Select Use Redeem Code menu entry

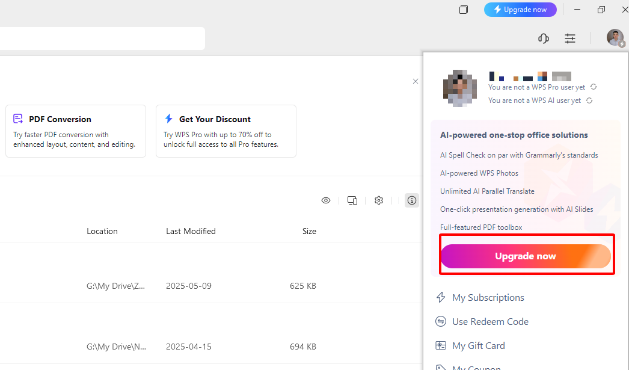490,322
